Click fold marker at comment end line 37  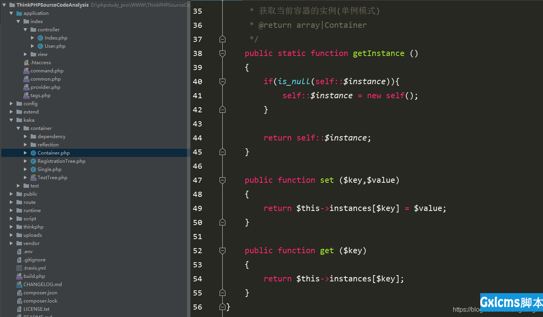(x=223, y=39)
